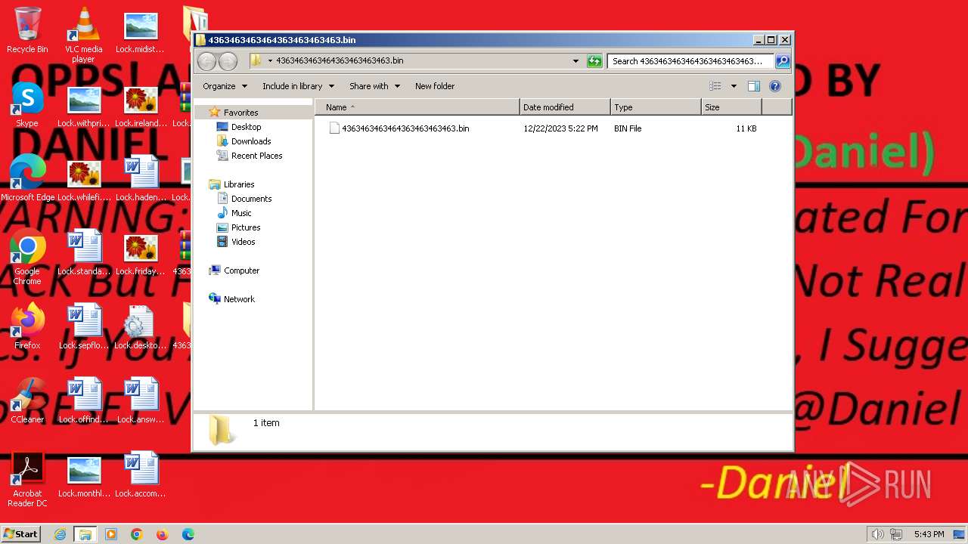
Task: Open Share with dropdown
Action: pos(374,86)
